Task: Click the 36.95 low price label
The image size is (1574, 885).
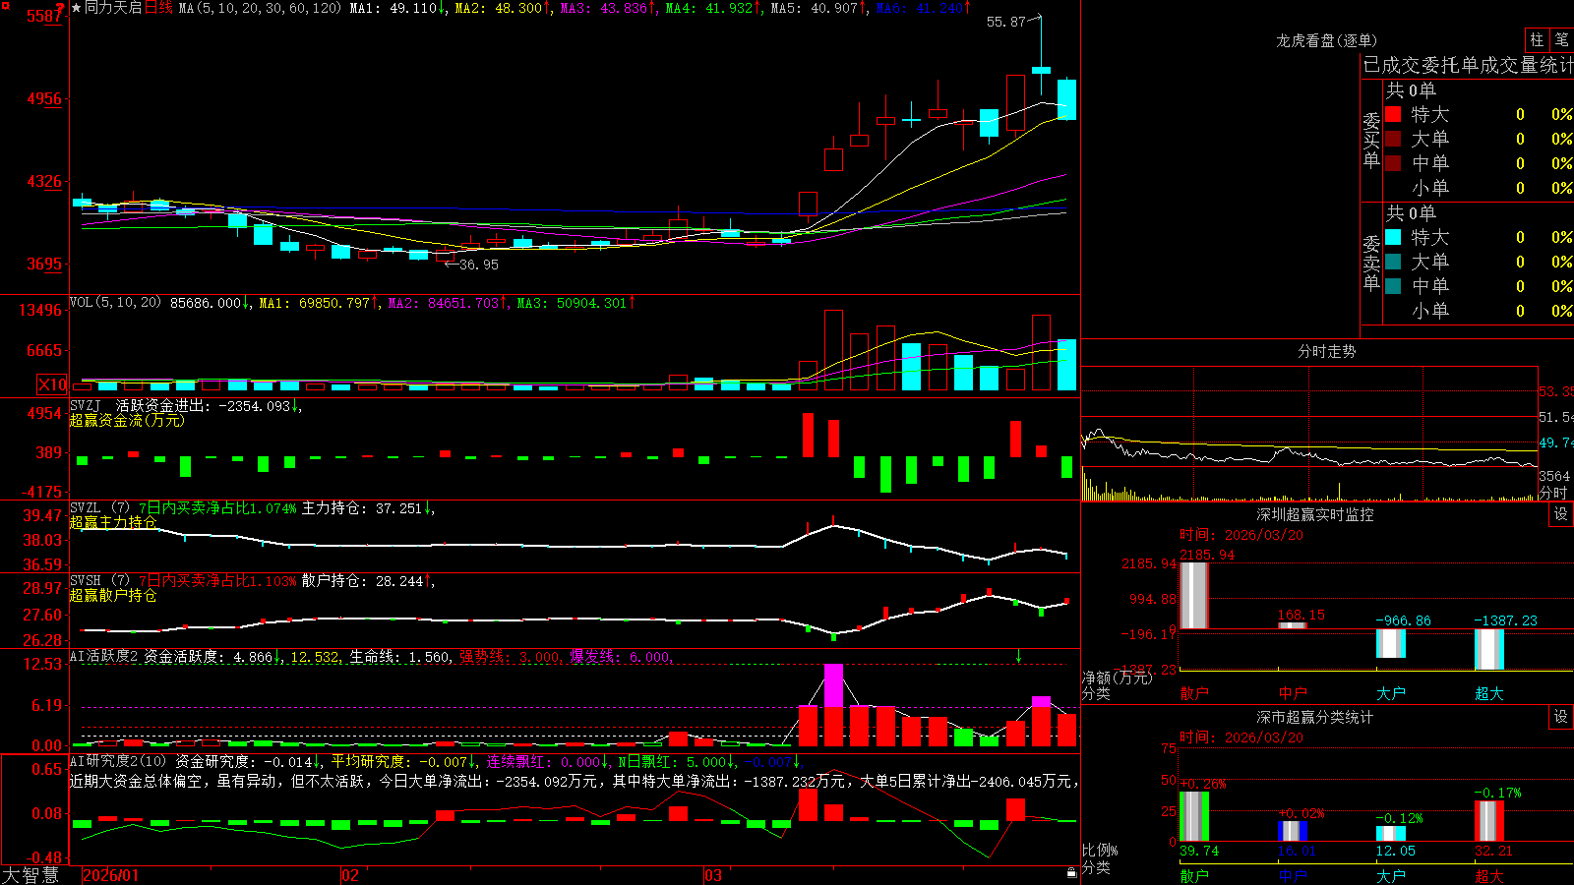Action: point(479,265)
